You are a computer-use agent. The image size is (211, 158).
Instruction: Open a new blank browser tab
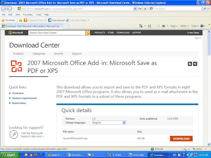tap(66, 26)
